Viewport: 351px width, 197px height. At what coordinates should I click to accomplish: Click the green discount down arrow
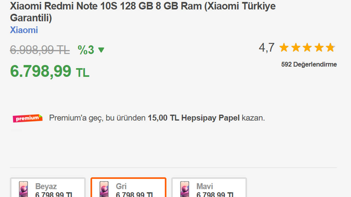point(101,50)
